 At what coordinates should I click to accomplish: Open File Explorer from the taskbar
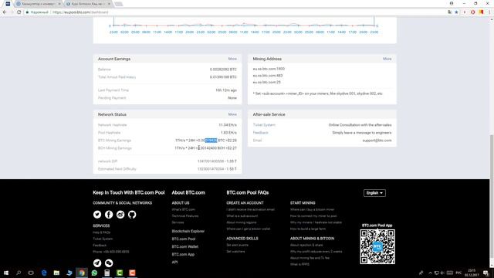tap(56, 273)
